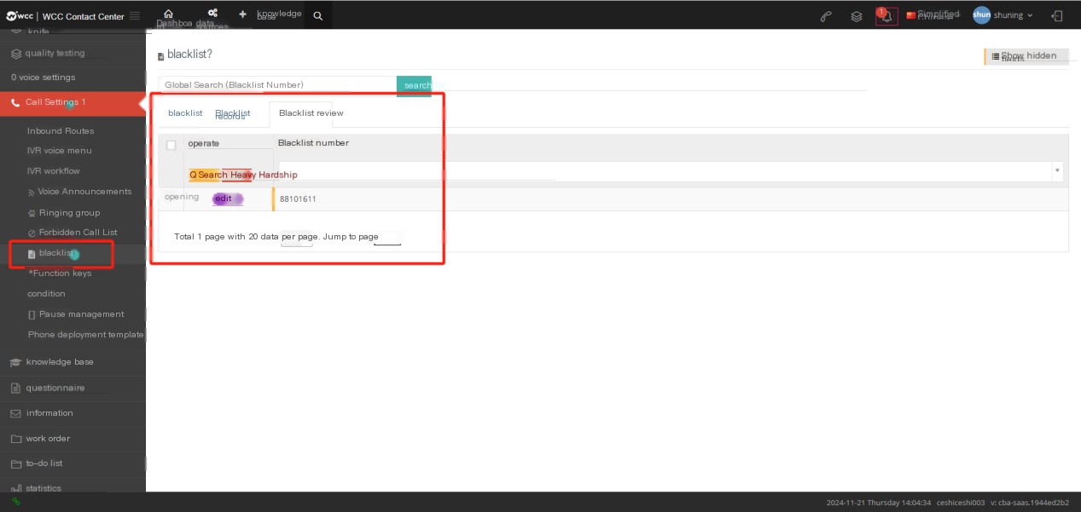1081x512 pixels.
Task: Open the Blacklist number filter dropdown arrow
Action: pos(1057,170)
